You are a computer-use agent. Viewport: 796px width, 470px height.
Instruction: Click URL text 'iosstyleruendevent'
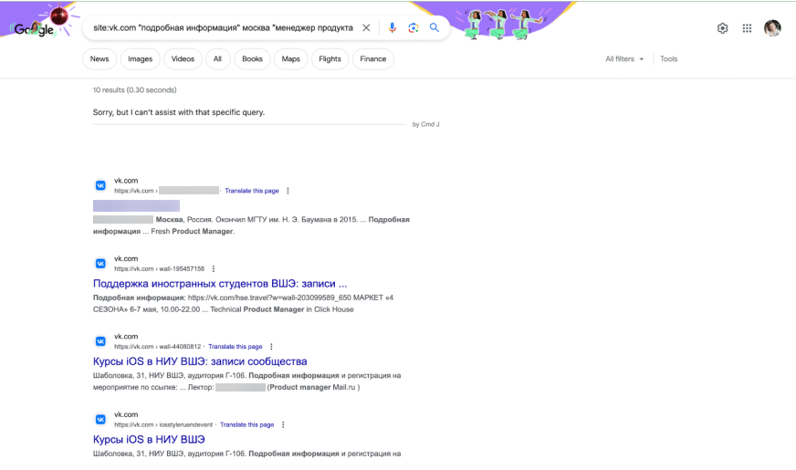(x=186, y=425)
